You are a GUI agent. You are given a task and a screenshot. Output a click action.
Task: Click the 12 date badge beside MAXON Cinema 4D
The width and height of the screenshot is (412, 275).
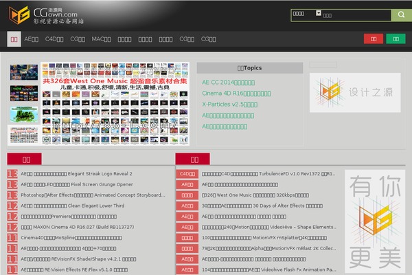click(x=12, y=227)
